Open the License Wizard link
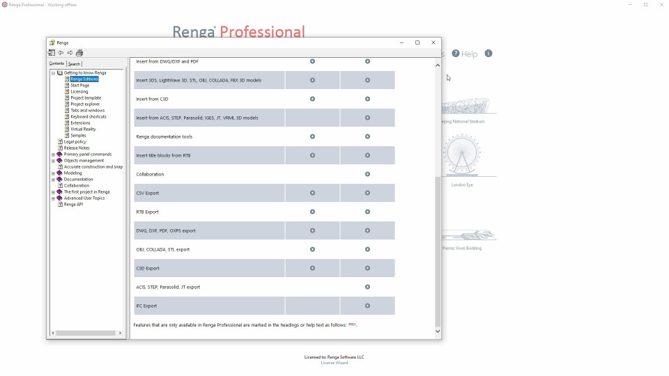 tap(334, 363)
